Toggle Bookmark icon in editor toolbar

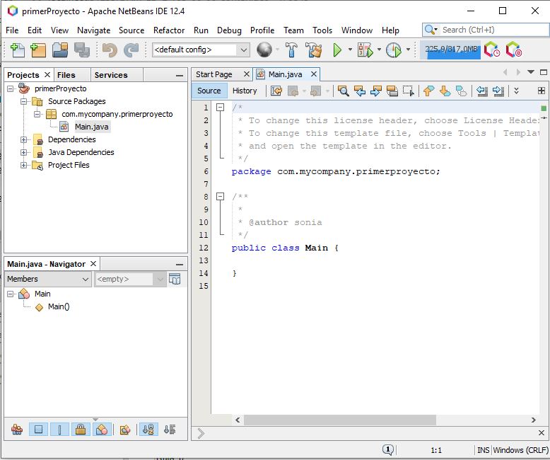(461, 91)
